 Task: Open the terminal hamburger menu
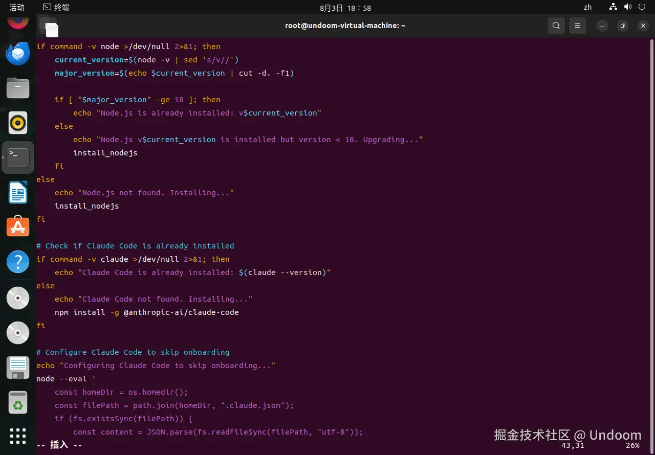coord(578,26)
